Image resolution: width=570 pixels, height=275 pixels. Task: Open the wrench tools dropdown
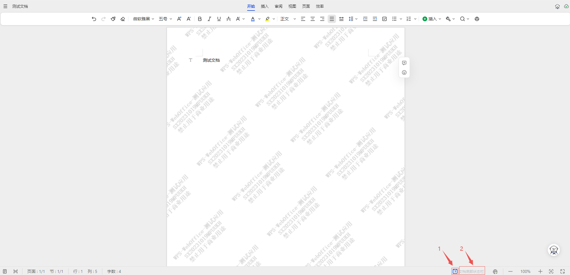[450, 19]
